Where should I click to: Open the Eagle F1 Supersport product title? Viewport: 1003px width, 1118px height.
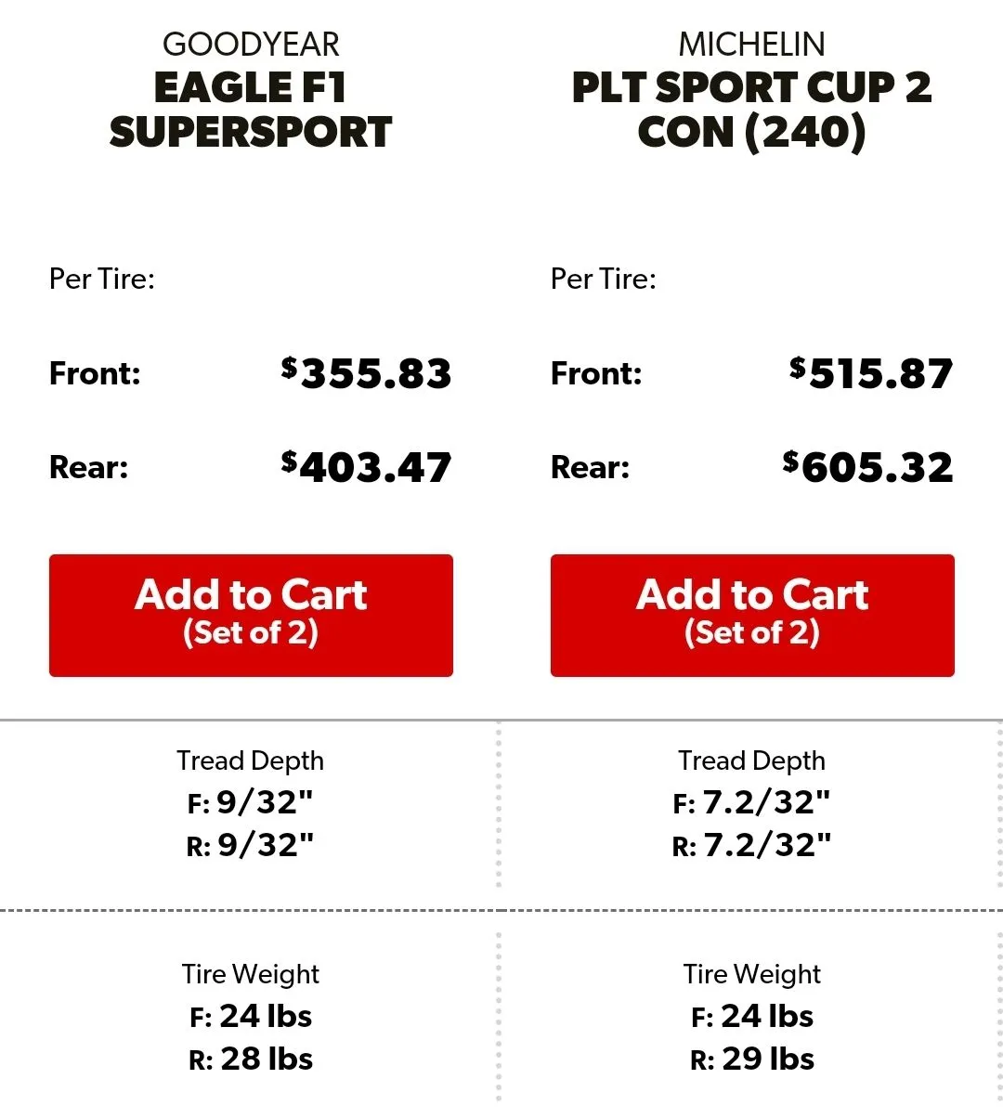(251, 110)
